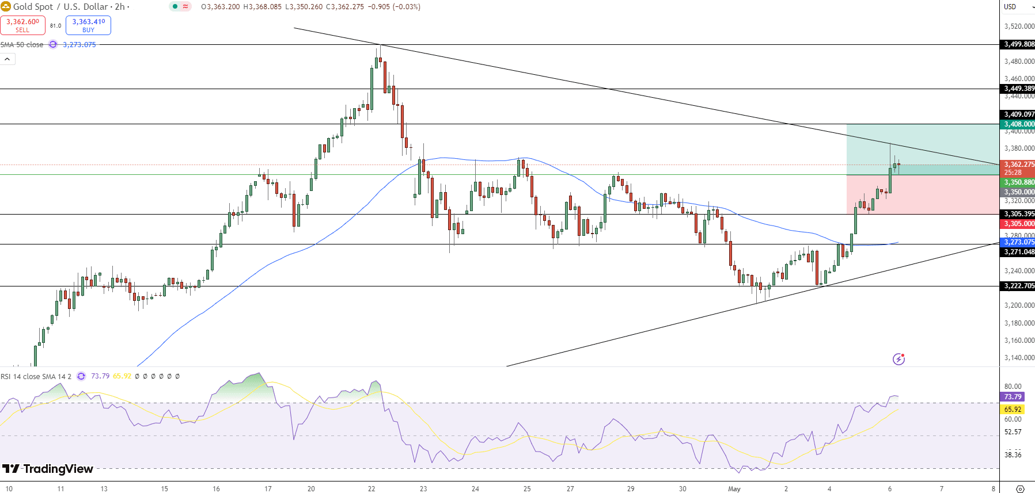Click the L3,350.260 low value
Viewport: 1035px width, 493px height.
[x=304, y=7]
